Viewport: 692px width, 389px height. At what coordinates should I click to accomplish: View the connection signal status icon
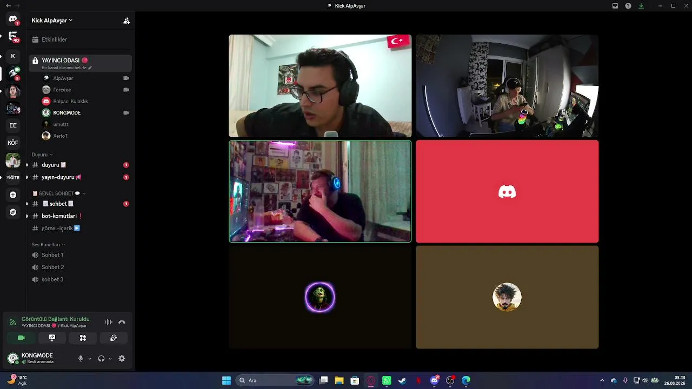[13, 322]
